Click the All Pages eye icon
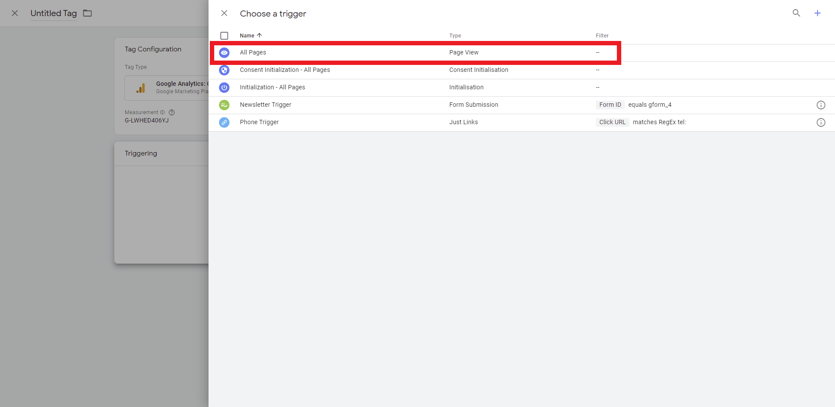The height and width of the screenshot is (407, 835). [224, 53]
